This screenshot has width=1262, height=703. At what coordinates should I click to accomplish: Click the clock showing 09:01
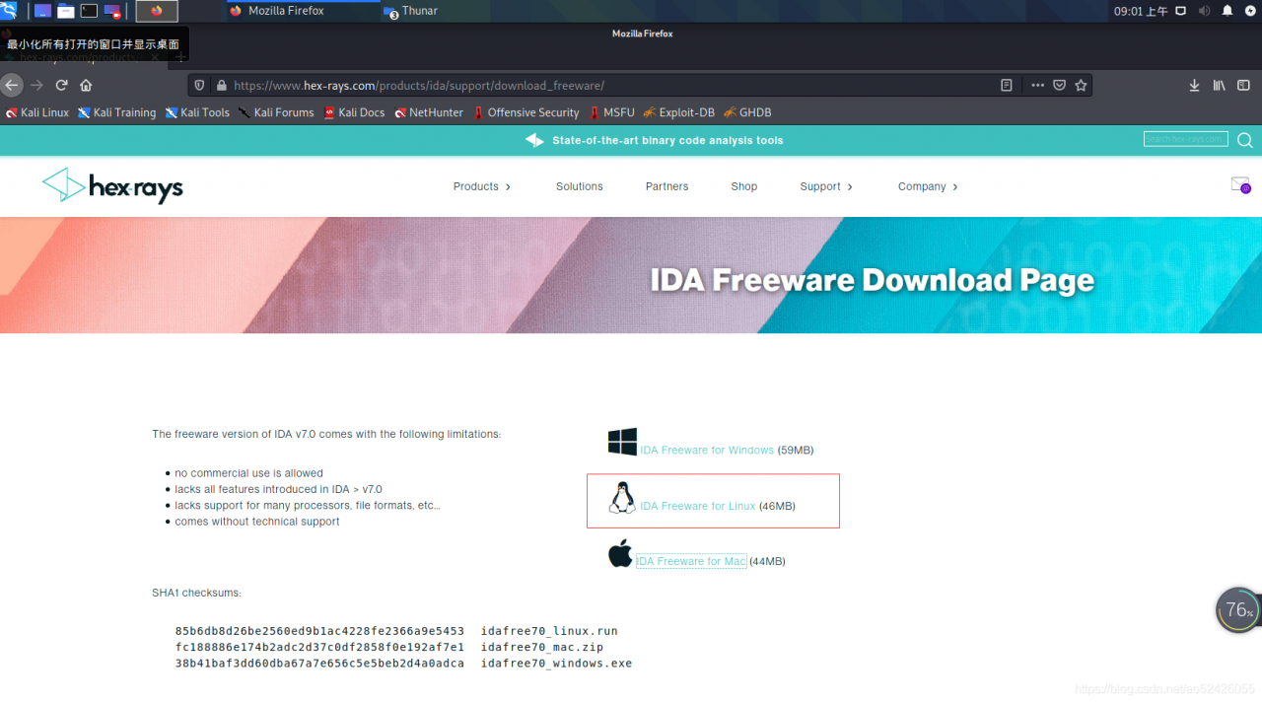1141,11
